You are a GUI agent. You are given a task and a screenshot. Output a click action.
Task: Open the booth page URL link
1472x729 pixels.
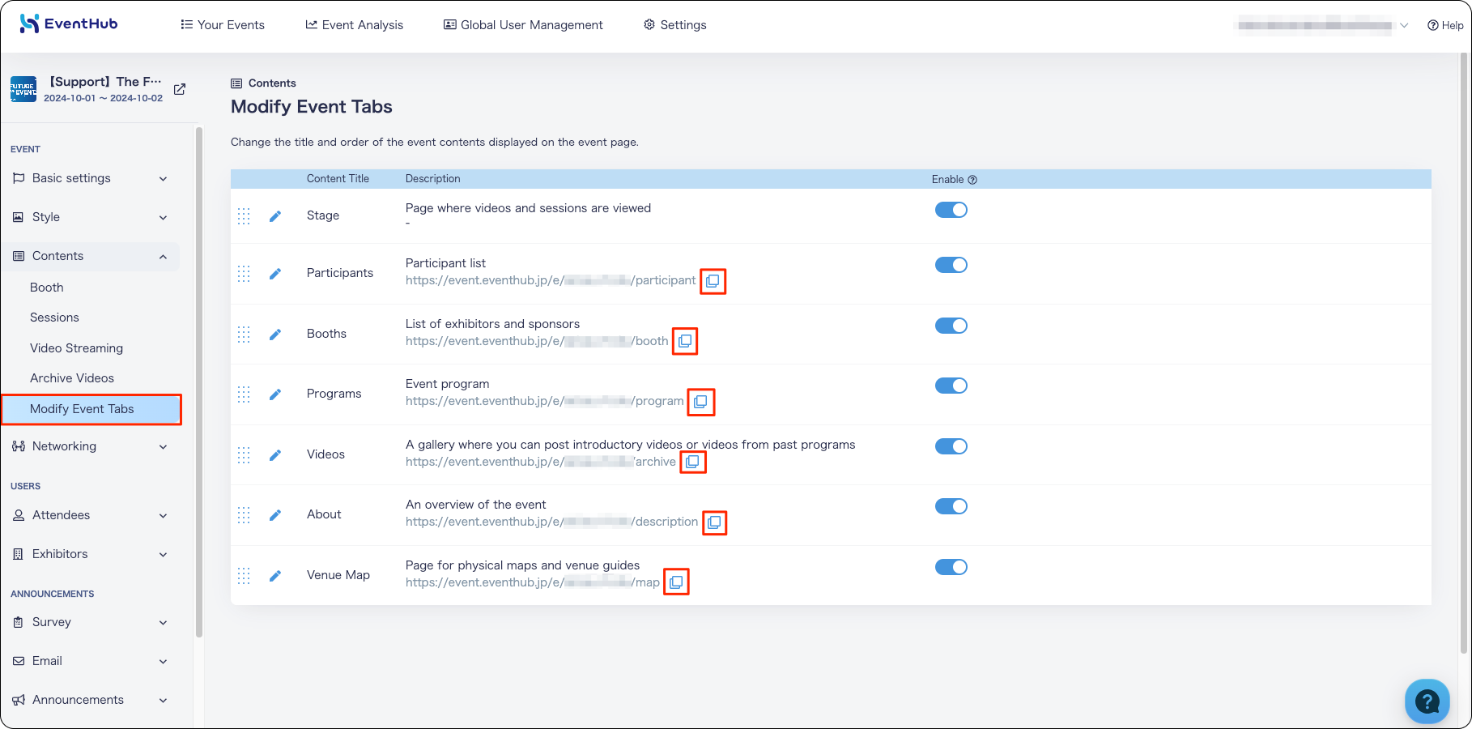tap(537, 341)
